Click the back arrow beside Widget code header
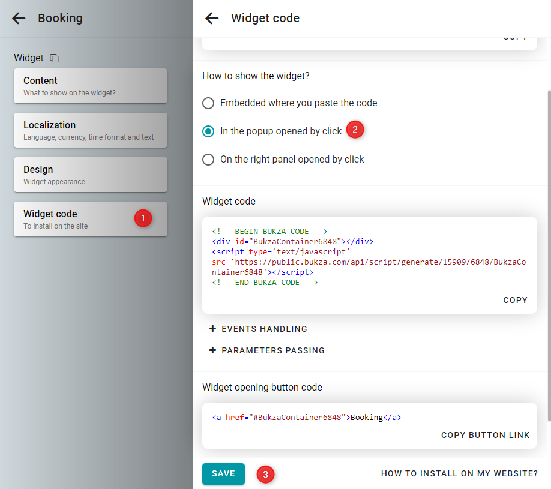The width and height of the screenshot is (551, 489). [x=212, y=18]
